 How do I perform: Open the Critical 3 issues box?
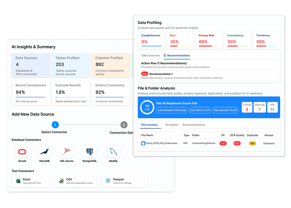coord(247,107)
